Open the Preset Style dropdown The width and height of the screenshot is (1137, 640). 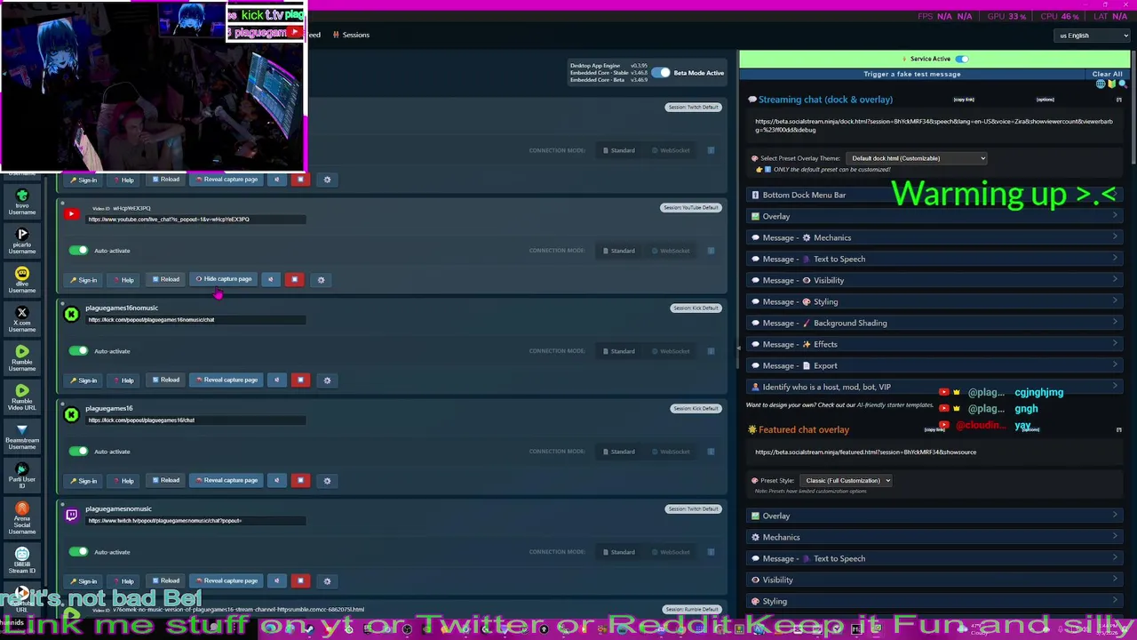tap(846, 481)
